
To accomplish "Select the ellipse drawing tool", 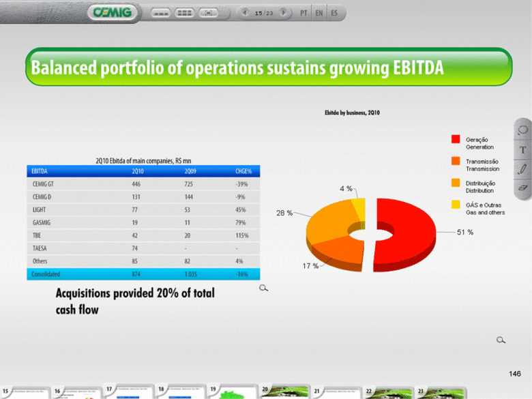I will 523,130.
